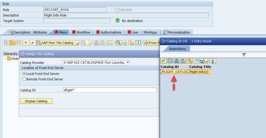Image resolution: width=266 pixels, height=138 pixels.
Task: Select Local Front-End Server radio button
Action: pyautogui.click(x=24, y=74)
